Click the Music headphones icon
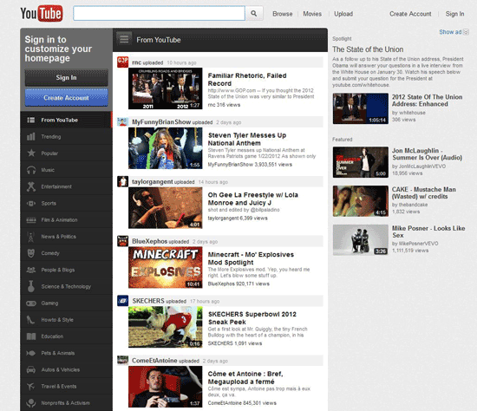 tap(31, 170)
